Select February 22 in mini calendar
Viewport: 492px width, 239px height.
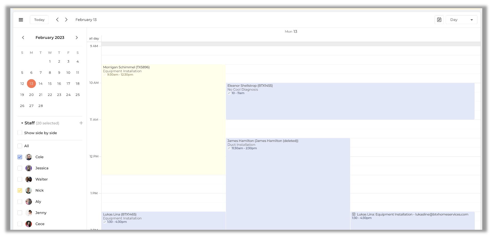point(50,95)
